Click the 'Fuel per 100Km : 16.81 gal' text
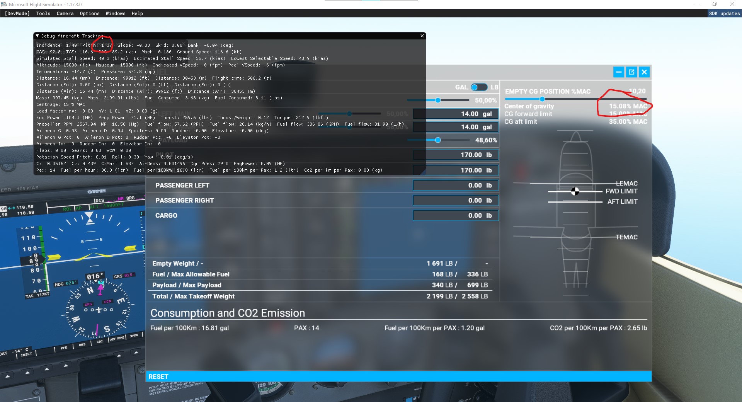The image size is (742, 402). pyautogui.click(x=189, y=328)
